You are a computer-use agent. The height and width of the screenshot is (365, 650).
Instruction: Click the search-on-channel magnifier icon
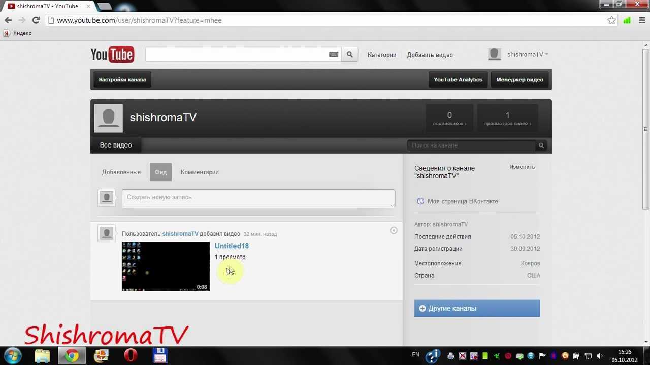[x=541, y=145]
